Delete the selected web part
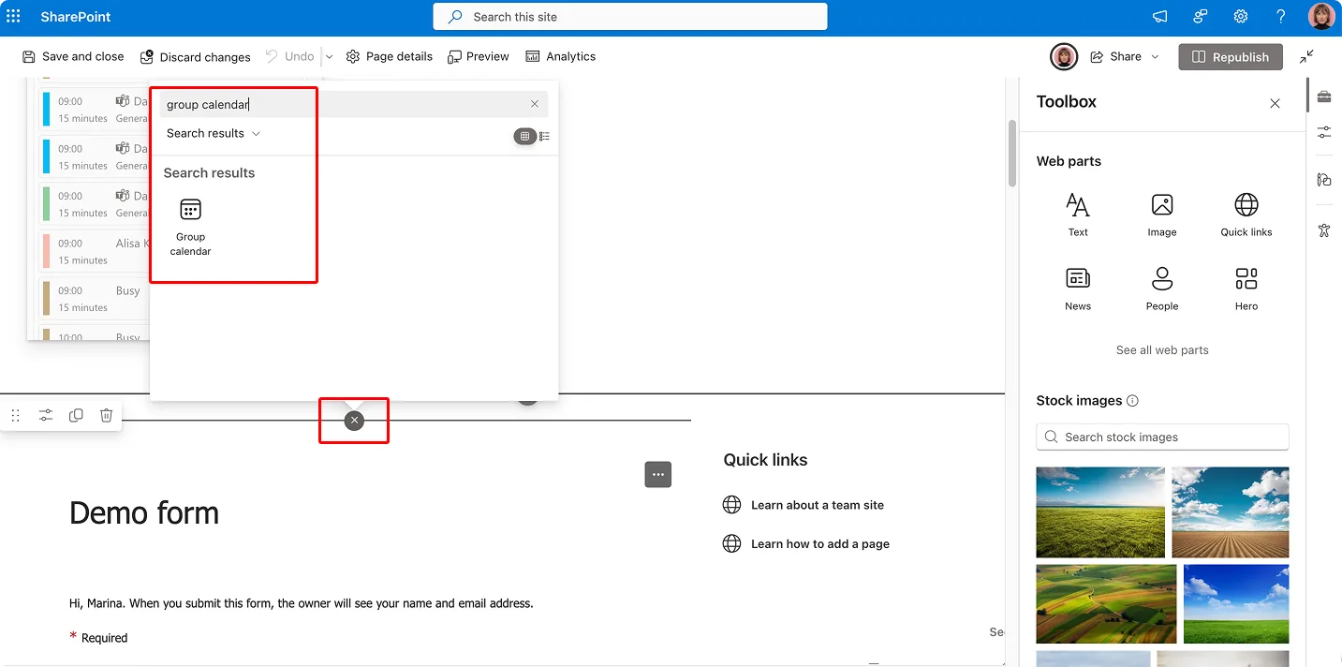The image size is (1342, 667). click(106, 415)
